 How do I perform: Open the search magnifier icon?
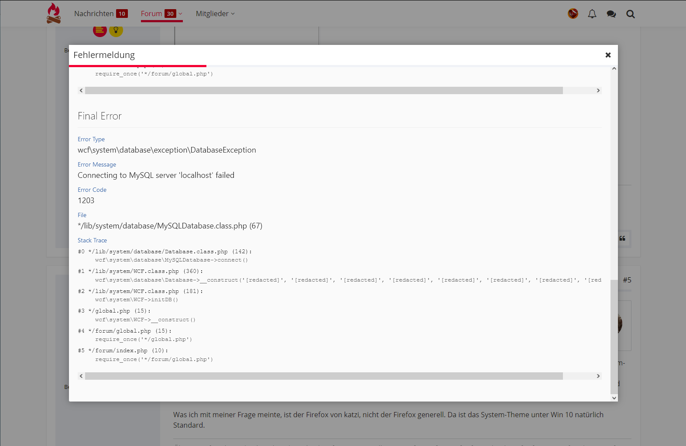click(x=631, y=14)
